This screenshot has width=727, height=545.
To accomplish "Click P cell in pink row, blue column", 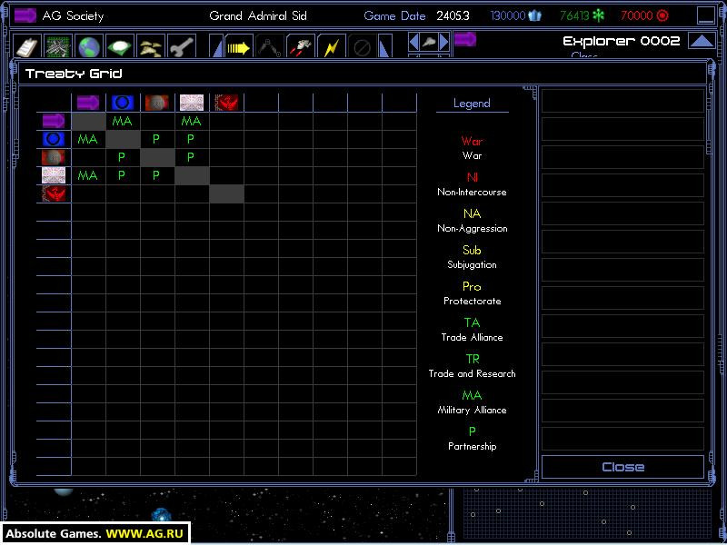I will click(x=123, y=175).
